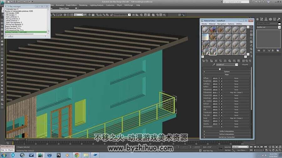
Task: Expand Refract interpolation rollout
Action: pos(227,134)
